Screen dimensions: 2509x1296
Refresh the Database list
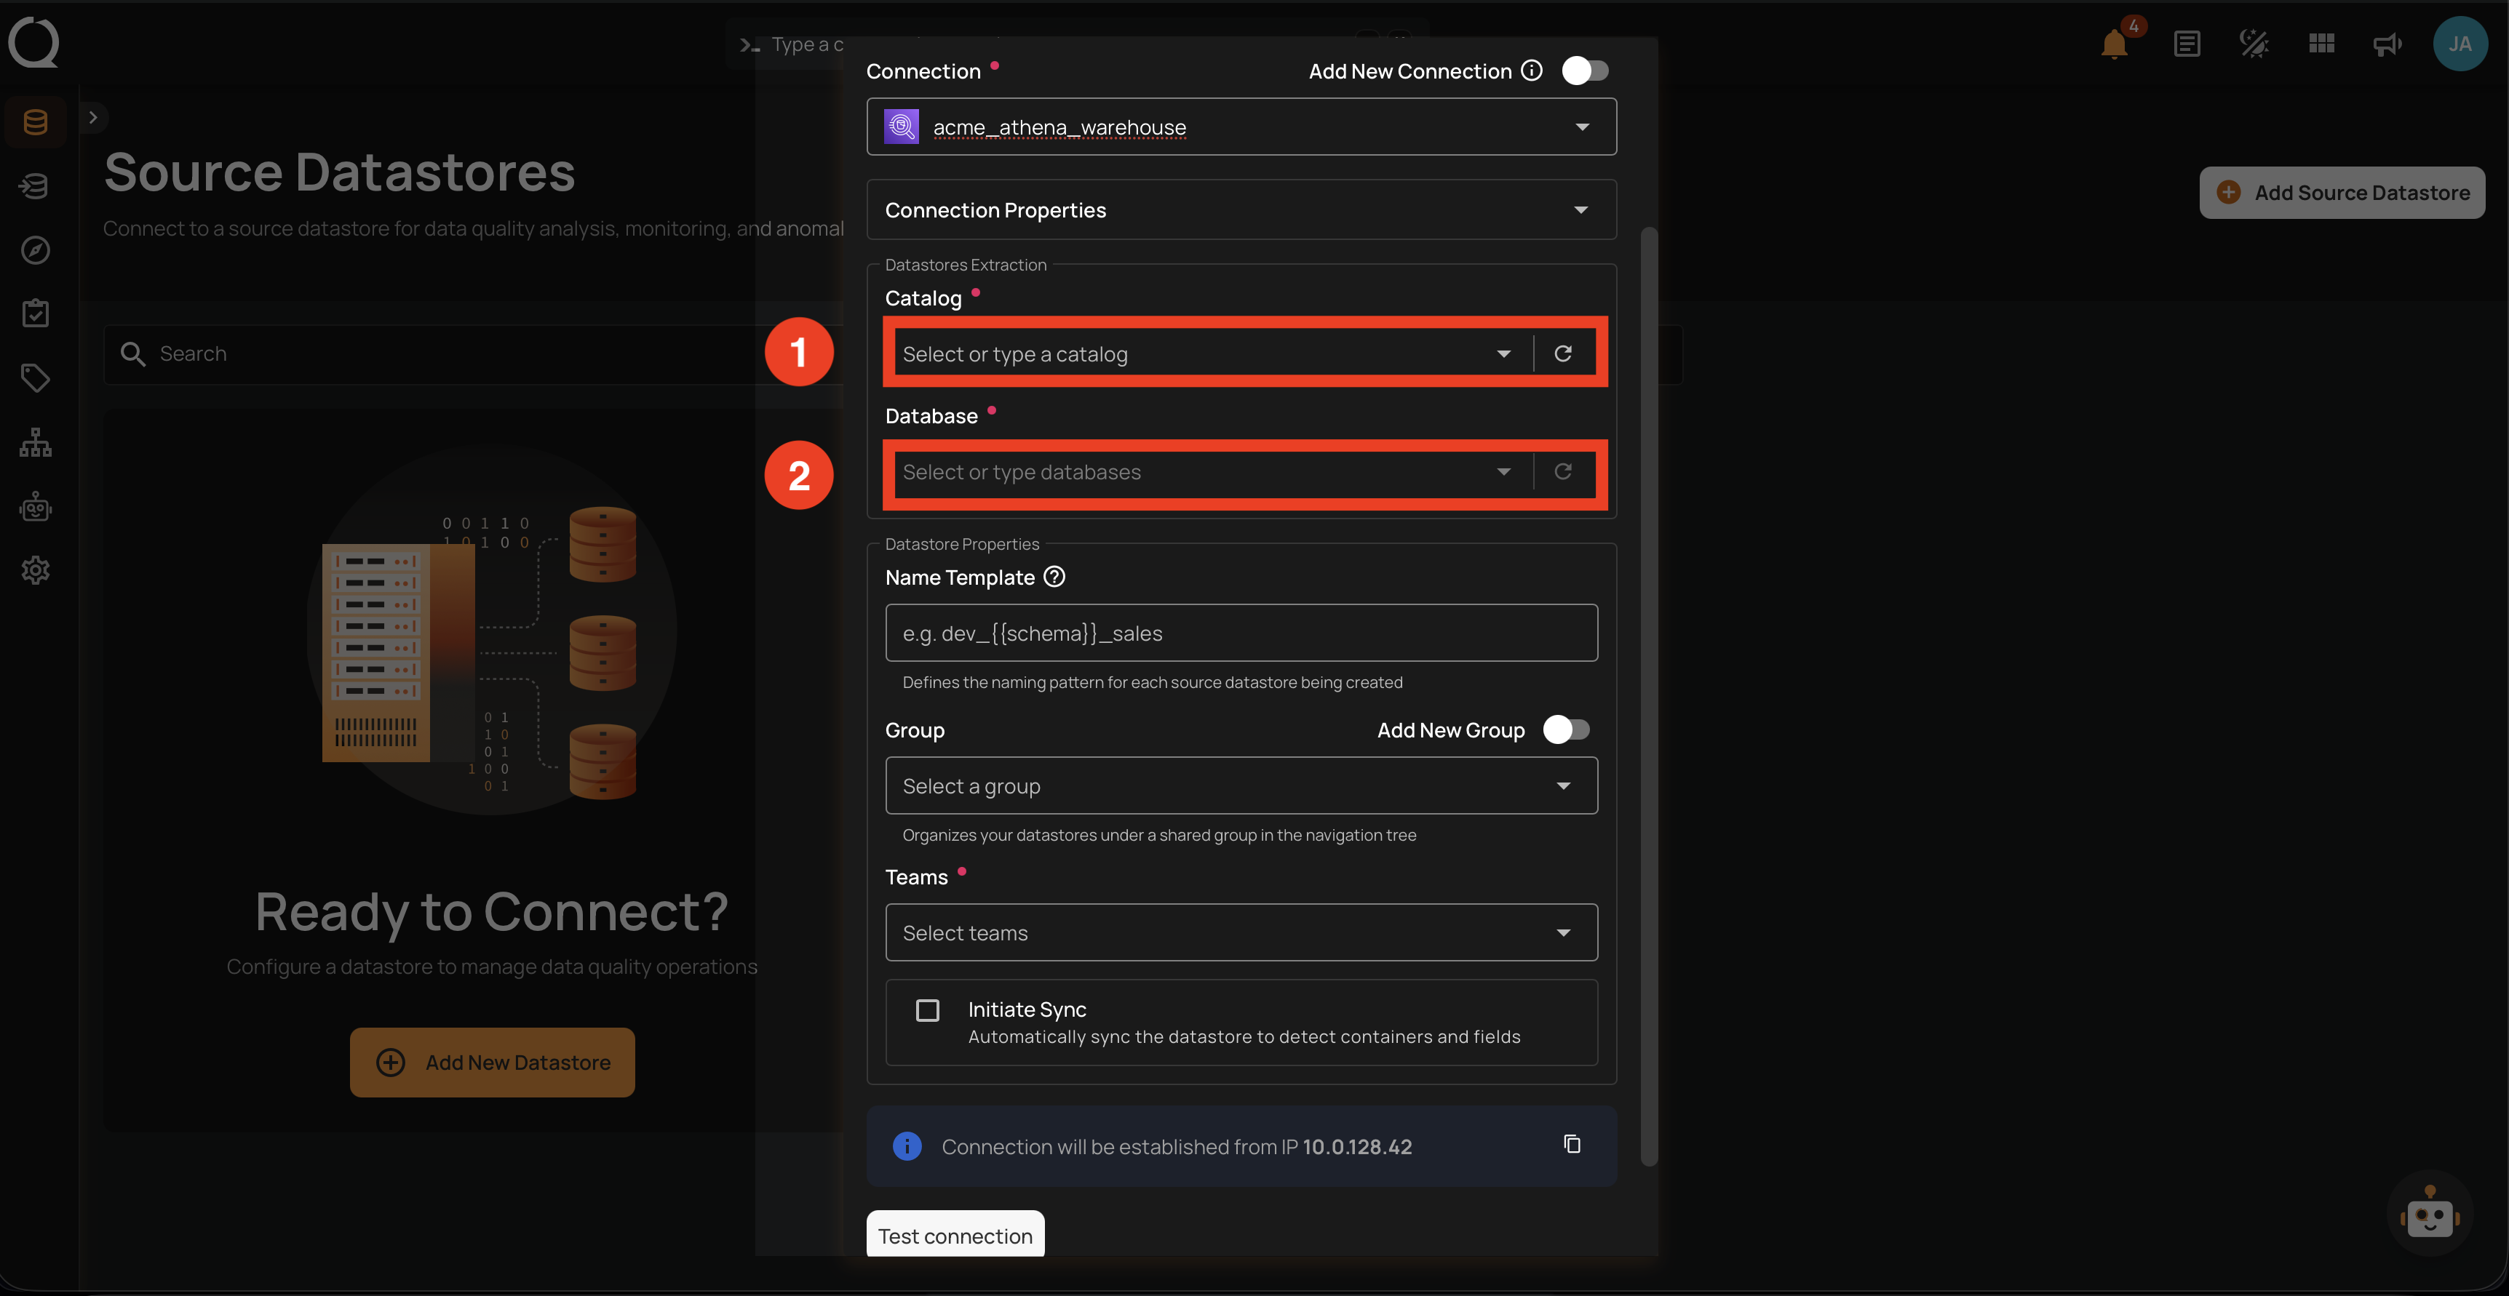pyautogui.click(x=1562, y=471)
